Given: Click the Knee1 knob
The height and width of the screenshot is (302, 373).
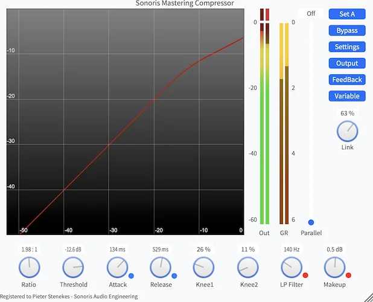Looking at the screenshot, I should (x=203, y=267).
